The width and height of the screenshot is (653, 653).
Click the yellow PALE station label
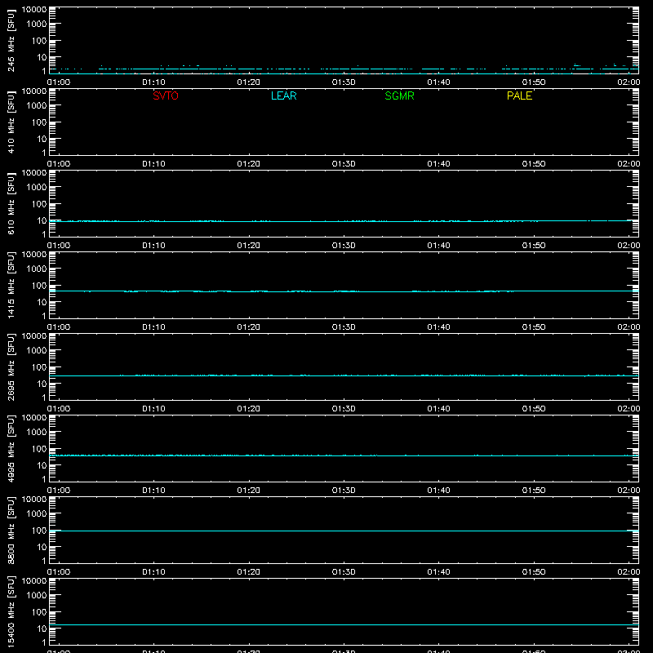pyautogui.click(x=519, y=96)
